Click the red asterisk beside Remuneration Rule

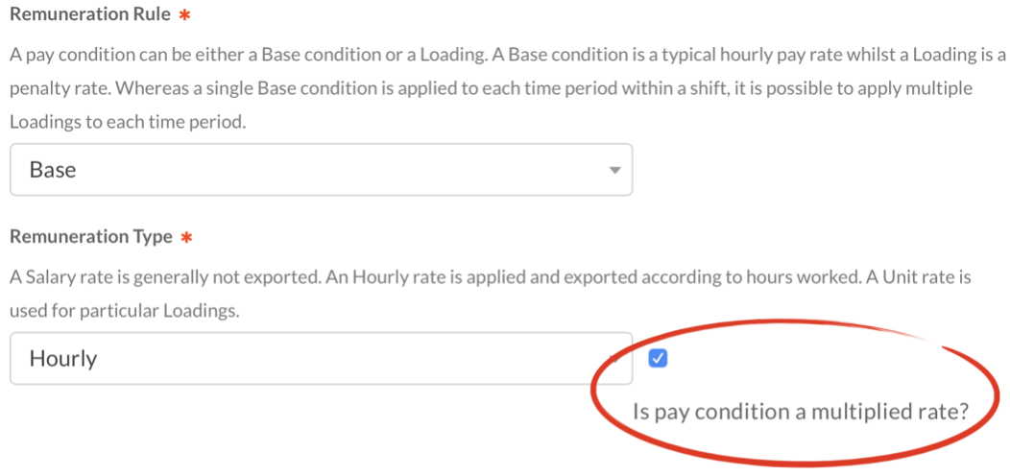[185, 16]
